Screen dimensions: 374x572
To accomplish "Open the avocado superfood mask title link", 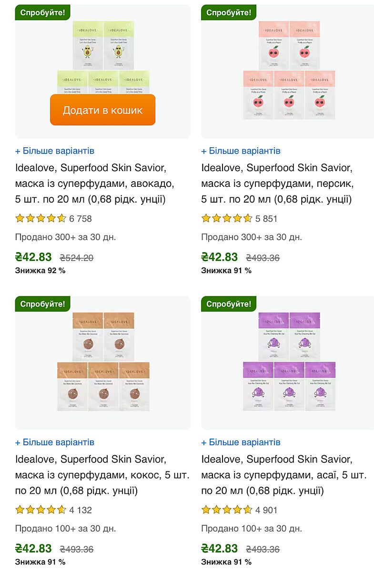I will tap(95, 184).
